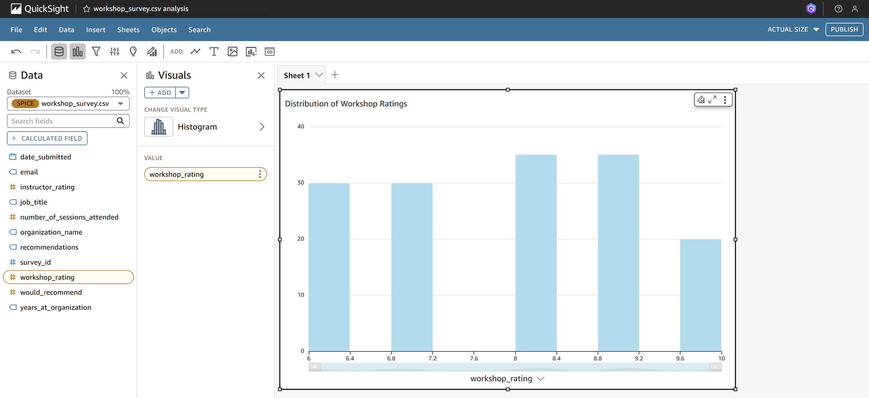Toggle the Data pane database icon
Viewport: 869px width, 398px height.
59,51
